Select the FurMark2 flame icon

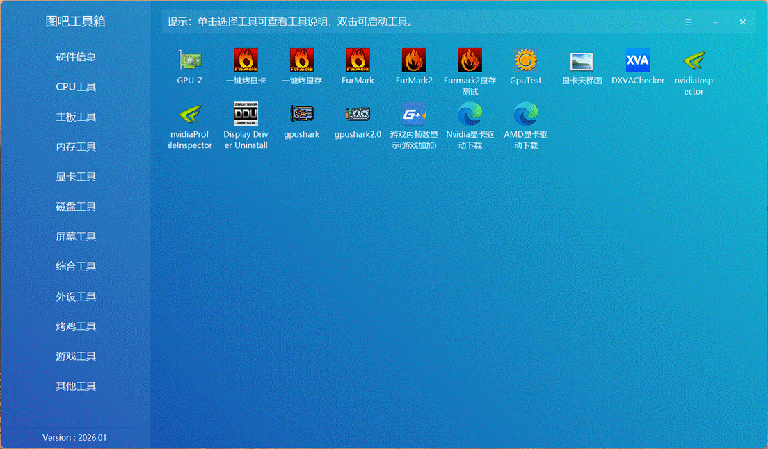pyautogui.click(x=414, y=60)
